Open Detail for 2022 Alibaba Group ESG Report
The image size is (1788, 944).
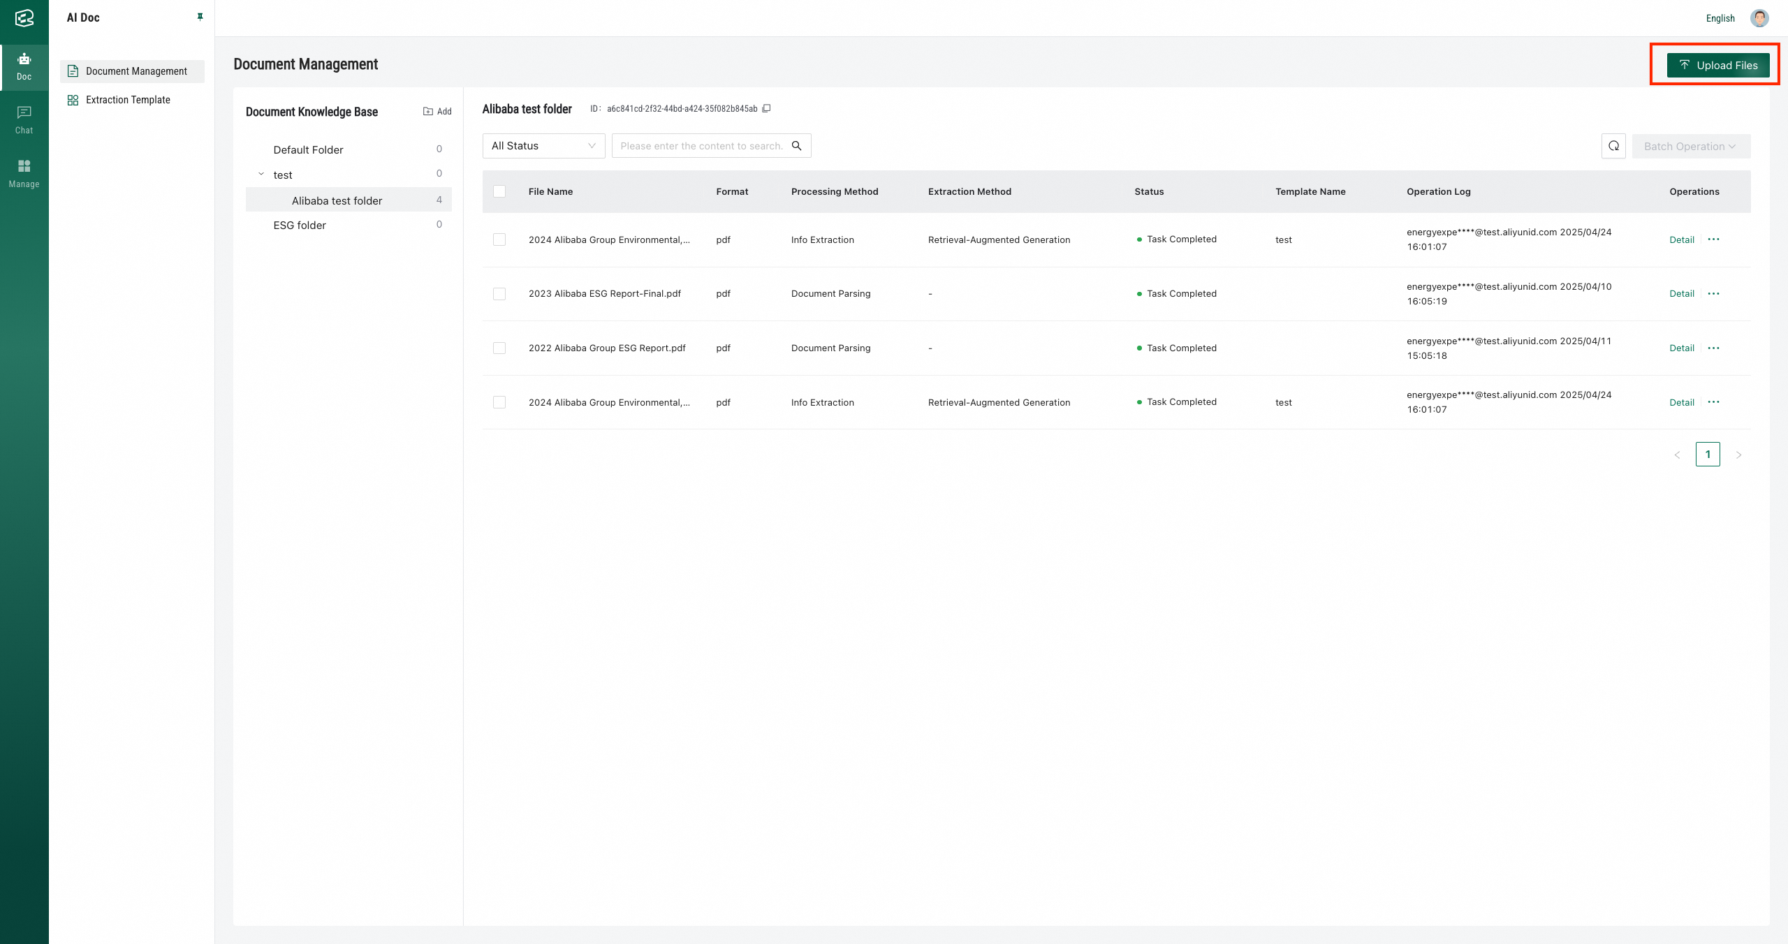pos(1681,348)
